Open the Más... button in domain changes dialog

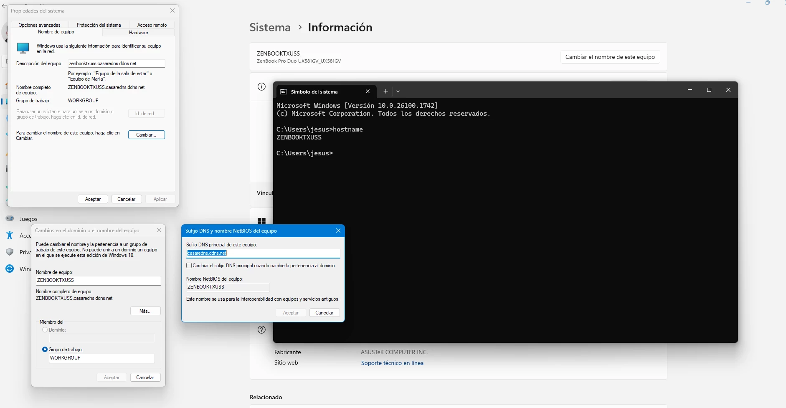point(145,311)
